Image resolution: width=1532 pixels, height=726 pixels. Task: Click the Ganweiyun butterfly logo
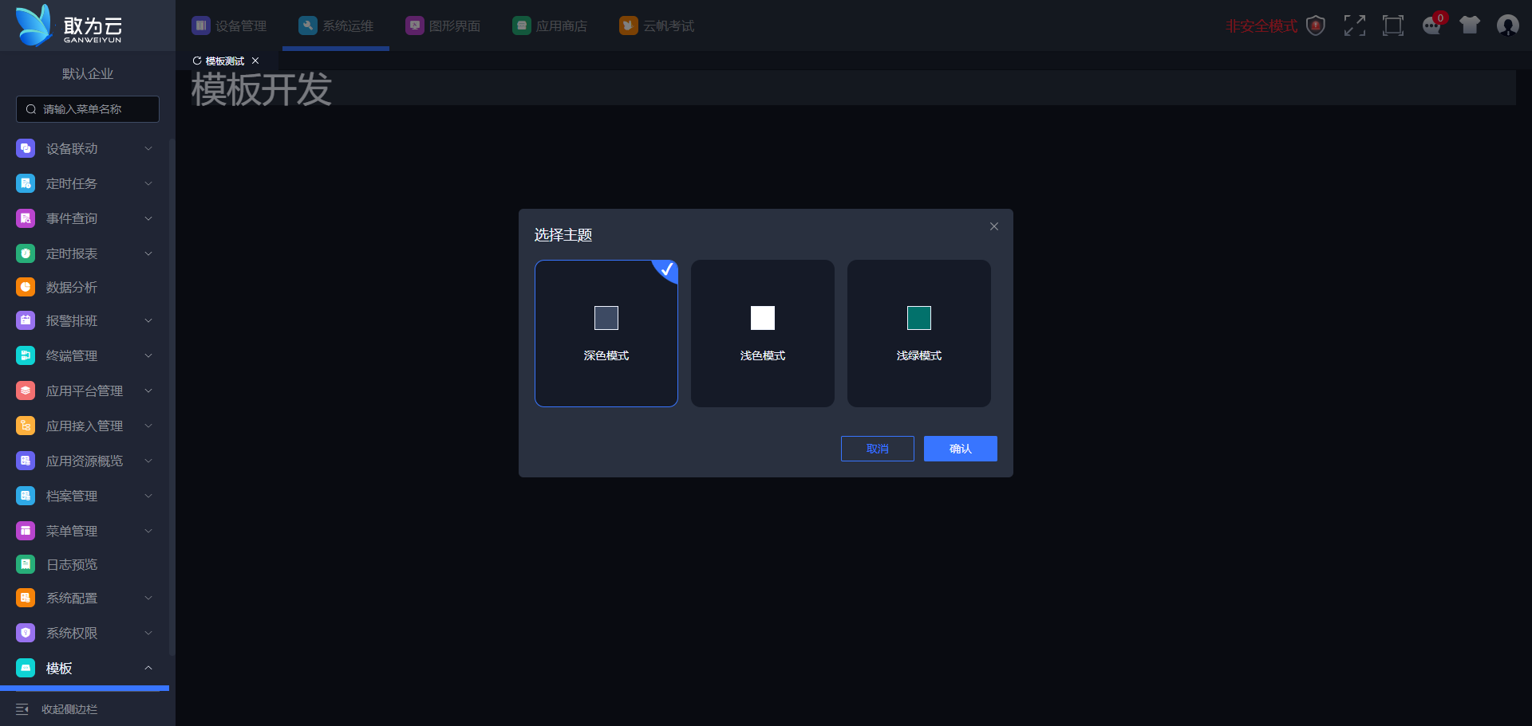pos(34,26)
